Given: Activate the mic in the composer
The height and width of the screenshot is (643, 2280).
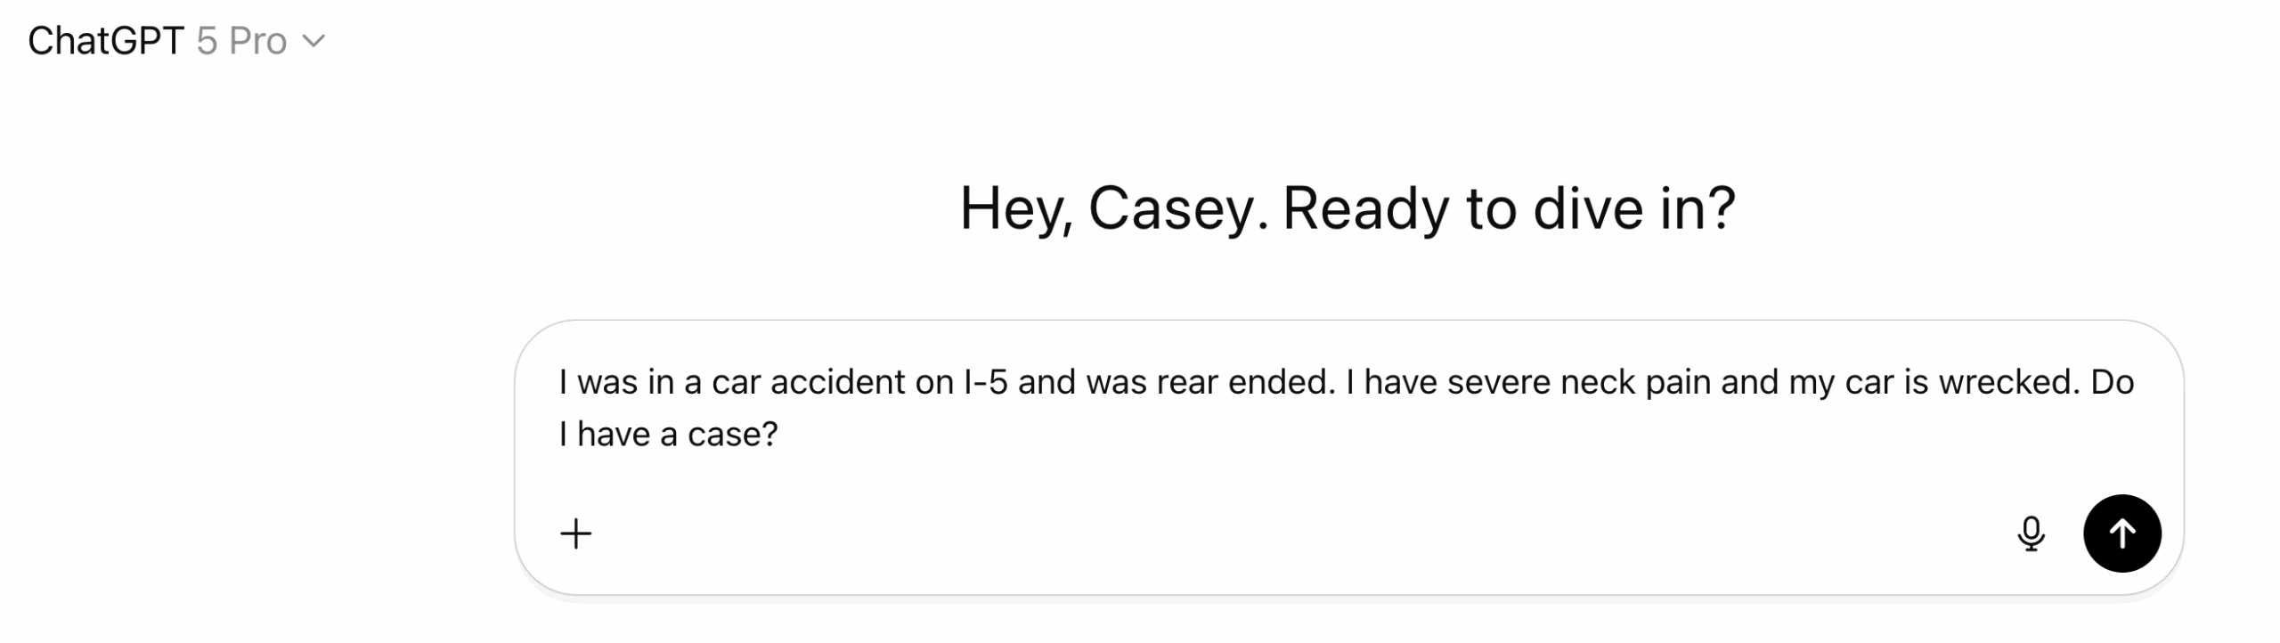Looking at the screenshot, I should [x=2031, y=533].
